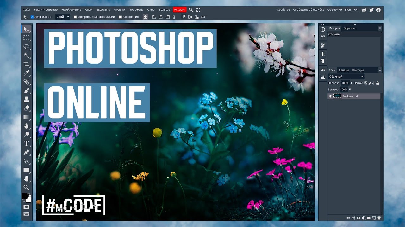Screen dimensions: 405x227
Task: Open the search magnifier in the menu bar
Action: click(191, 10)
